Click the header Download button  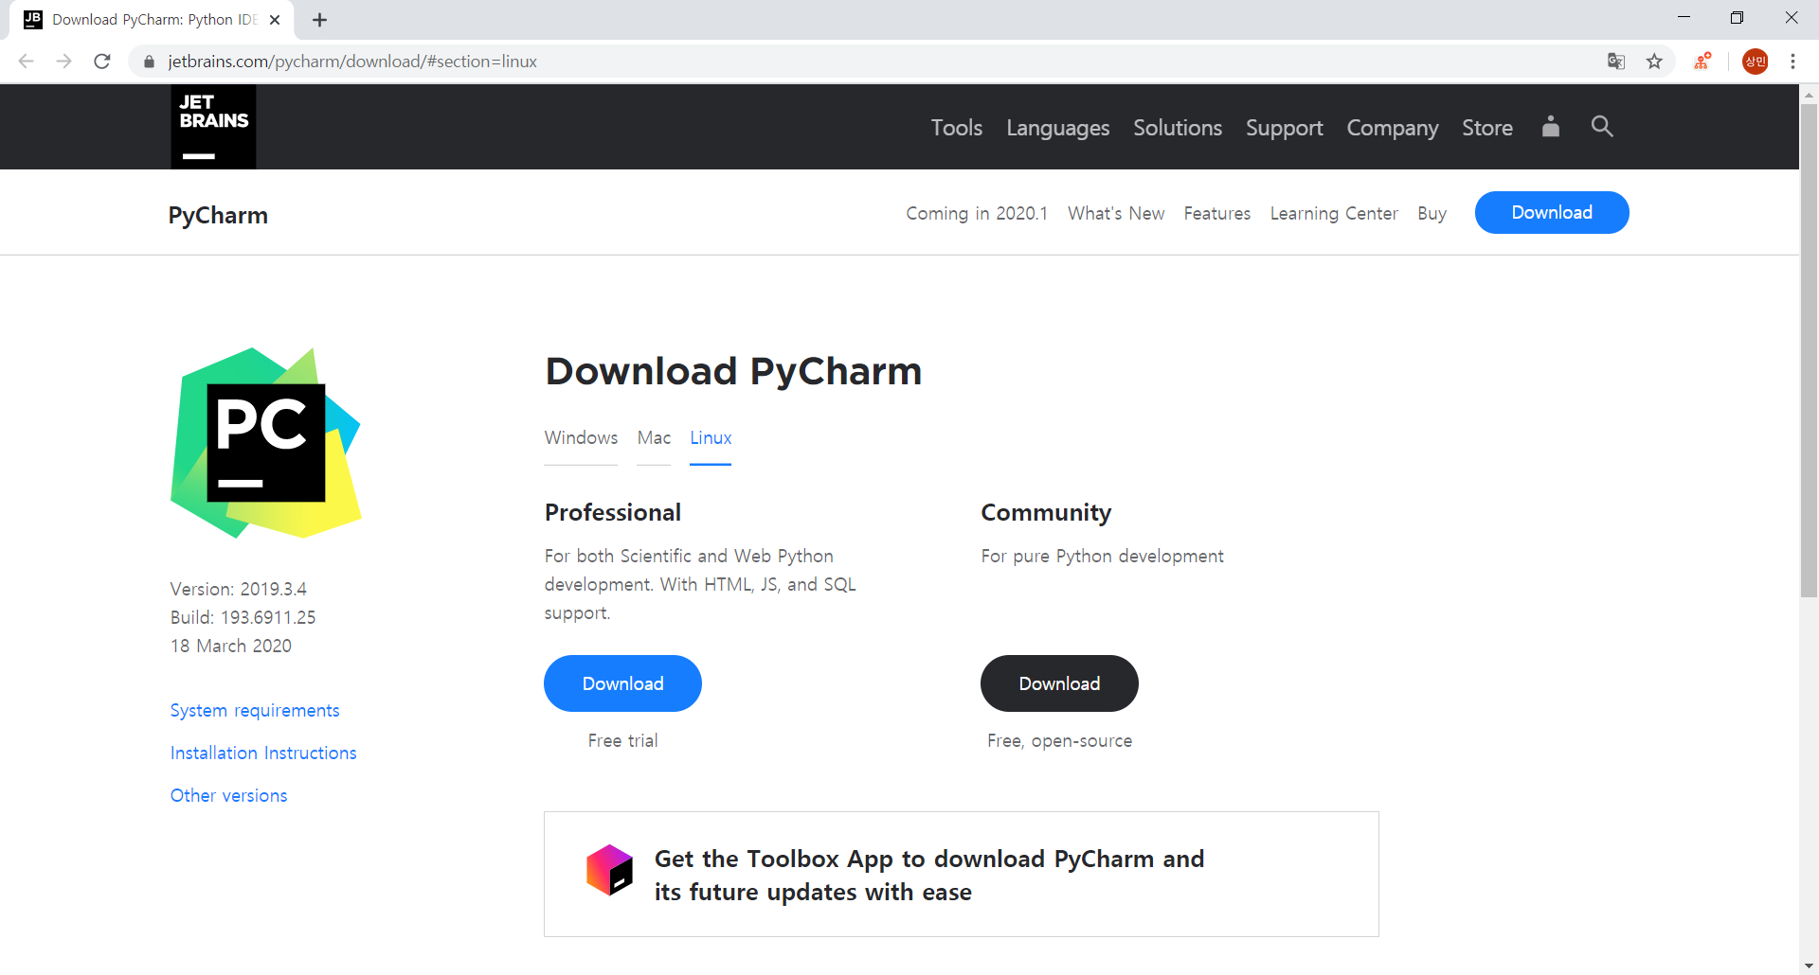pyautogui.click(x=1552, y=213)
